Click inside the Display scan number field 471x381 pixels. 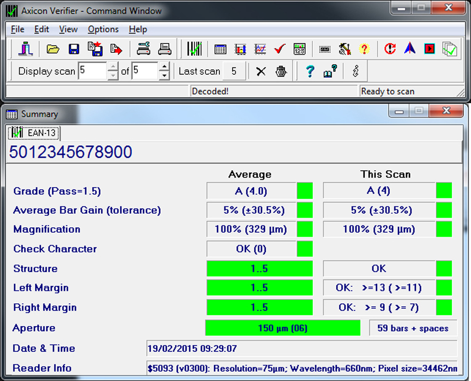pos(92,71)
